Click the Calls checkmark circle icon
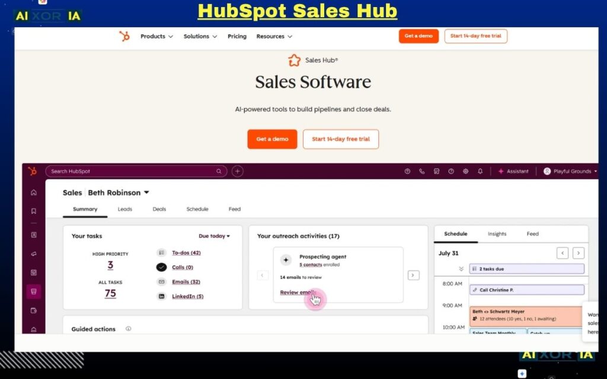Image resolution: width=607 pixels, height=379 pixels. [x=161, y=267]
